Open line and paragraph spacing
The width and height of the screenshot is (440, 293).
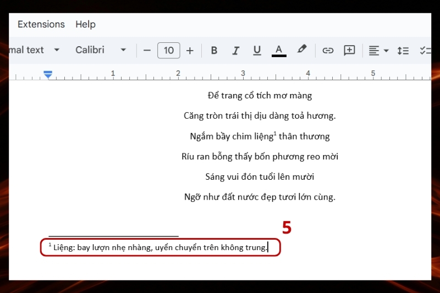pos(403,51)
